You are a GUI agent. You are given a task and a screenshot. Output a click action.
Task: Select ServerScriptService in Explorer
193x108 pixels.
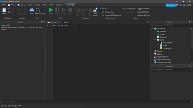tap(164, 62)
